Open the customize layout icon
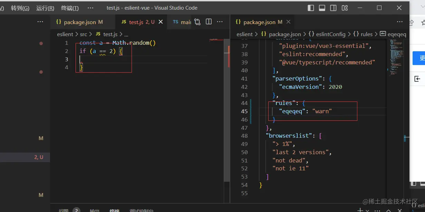425x212 pixels. point(345,8)
